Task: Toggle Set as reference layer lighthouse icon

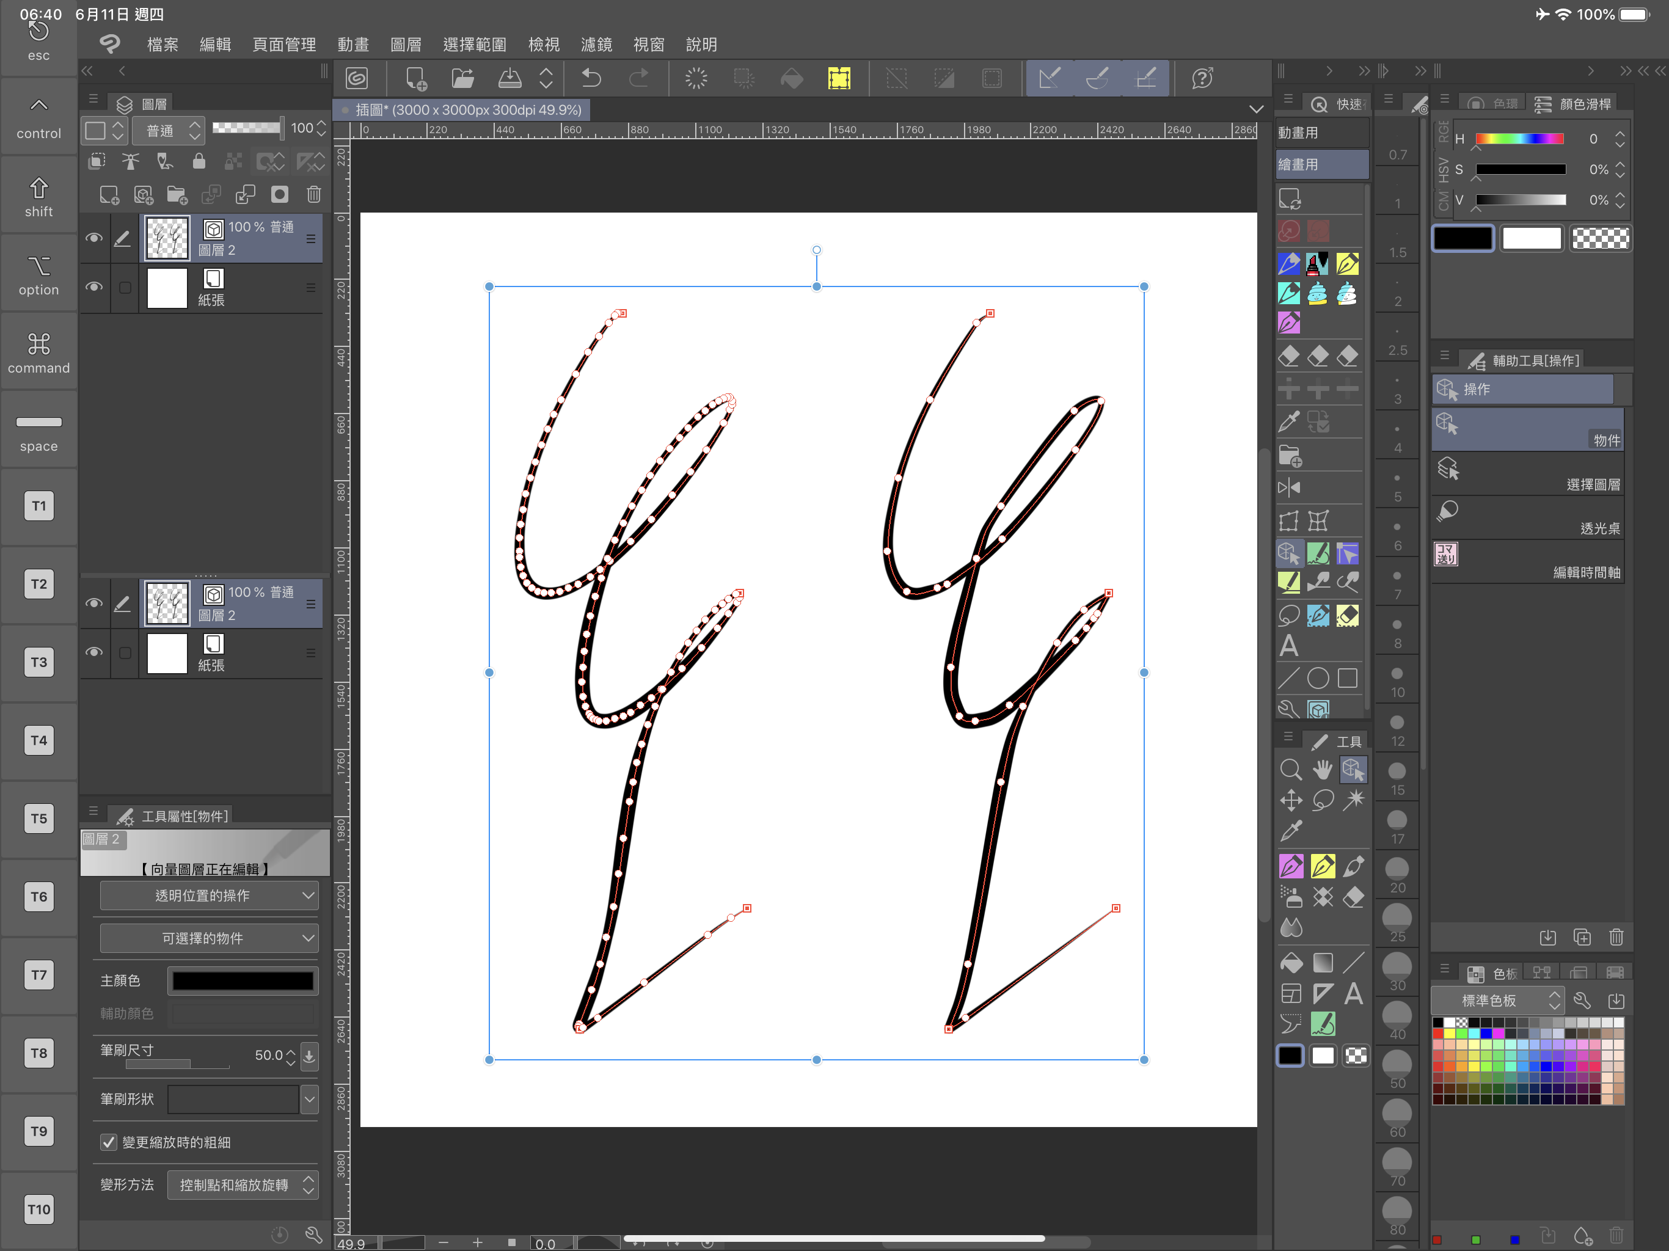Action: point(131,161)
